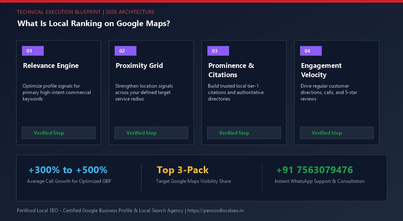Click the +91 7563079476 phone number
Screen dimensions: 403x221
click(314, 170)
